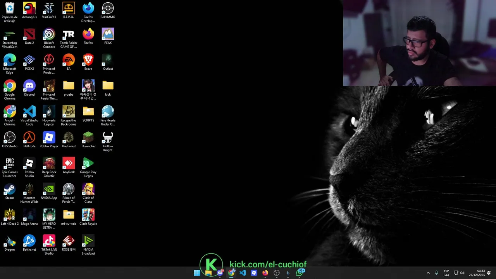496x279 pixels.
Task: Select the NVIDIA Broadcast shortcut
Action: (x=88, y=245)
